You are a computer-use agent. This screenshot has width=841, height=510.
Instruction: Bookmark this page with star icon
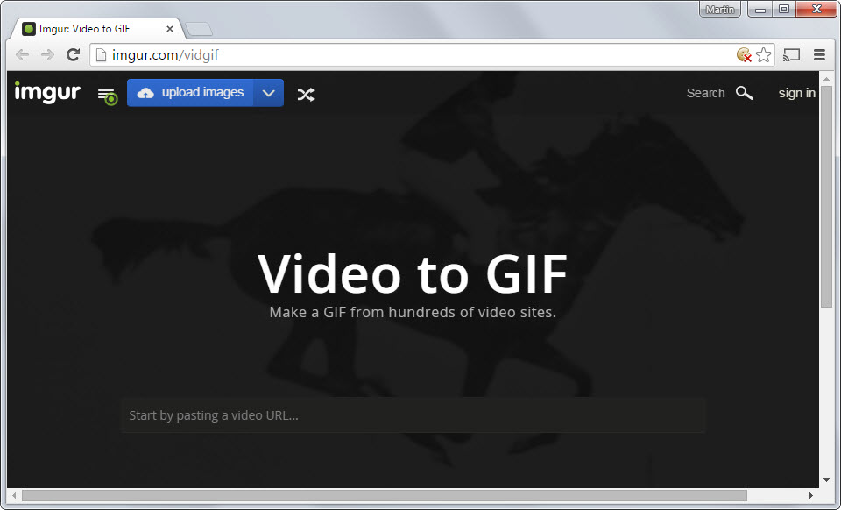763,54
